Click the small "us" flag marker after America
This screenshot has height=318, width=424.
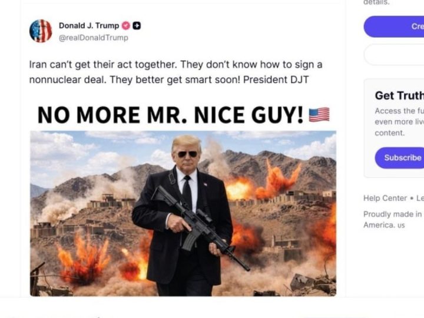pos(401,226)
